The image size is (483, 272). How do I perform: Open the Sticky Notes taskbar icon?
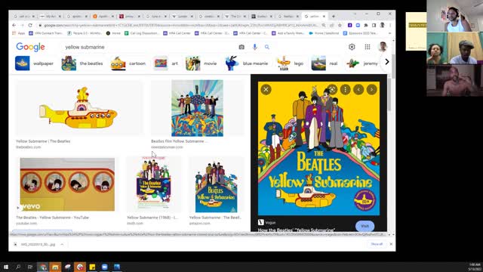coord(92,267)
